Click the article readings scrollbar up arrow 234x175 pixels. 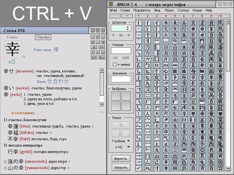pos(102,70)
